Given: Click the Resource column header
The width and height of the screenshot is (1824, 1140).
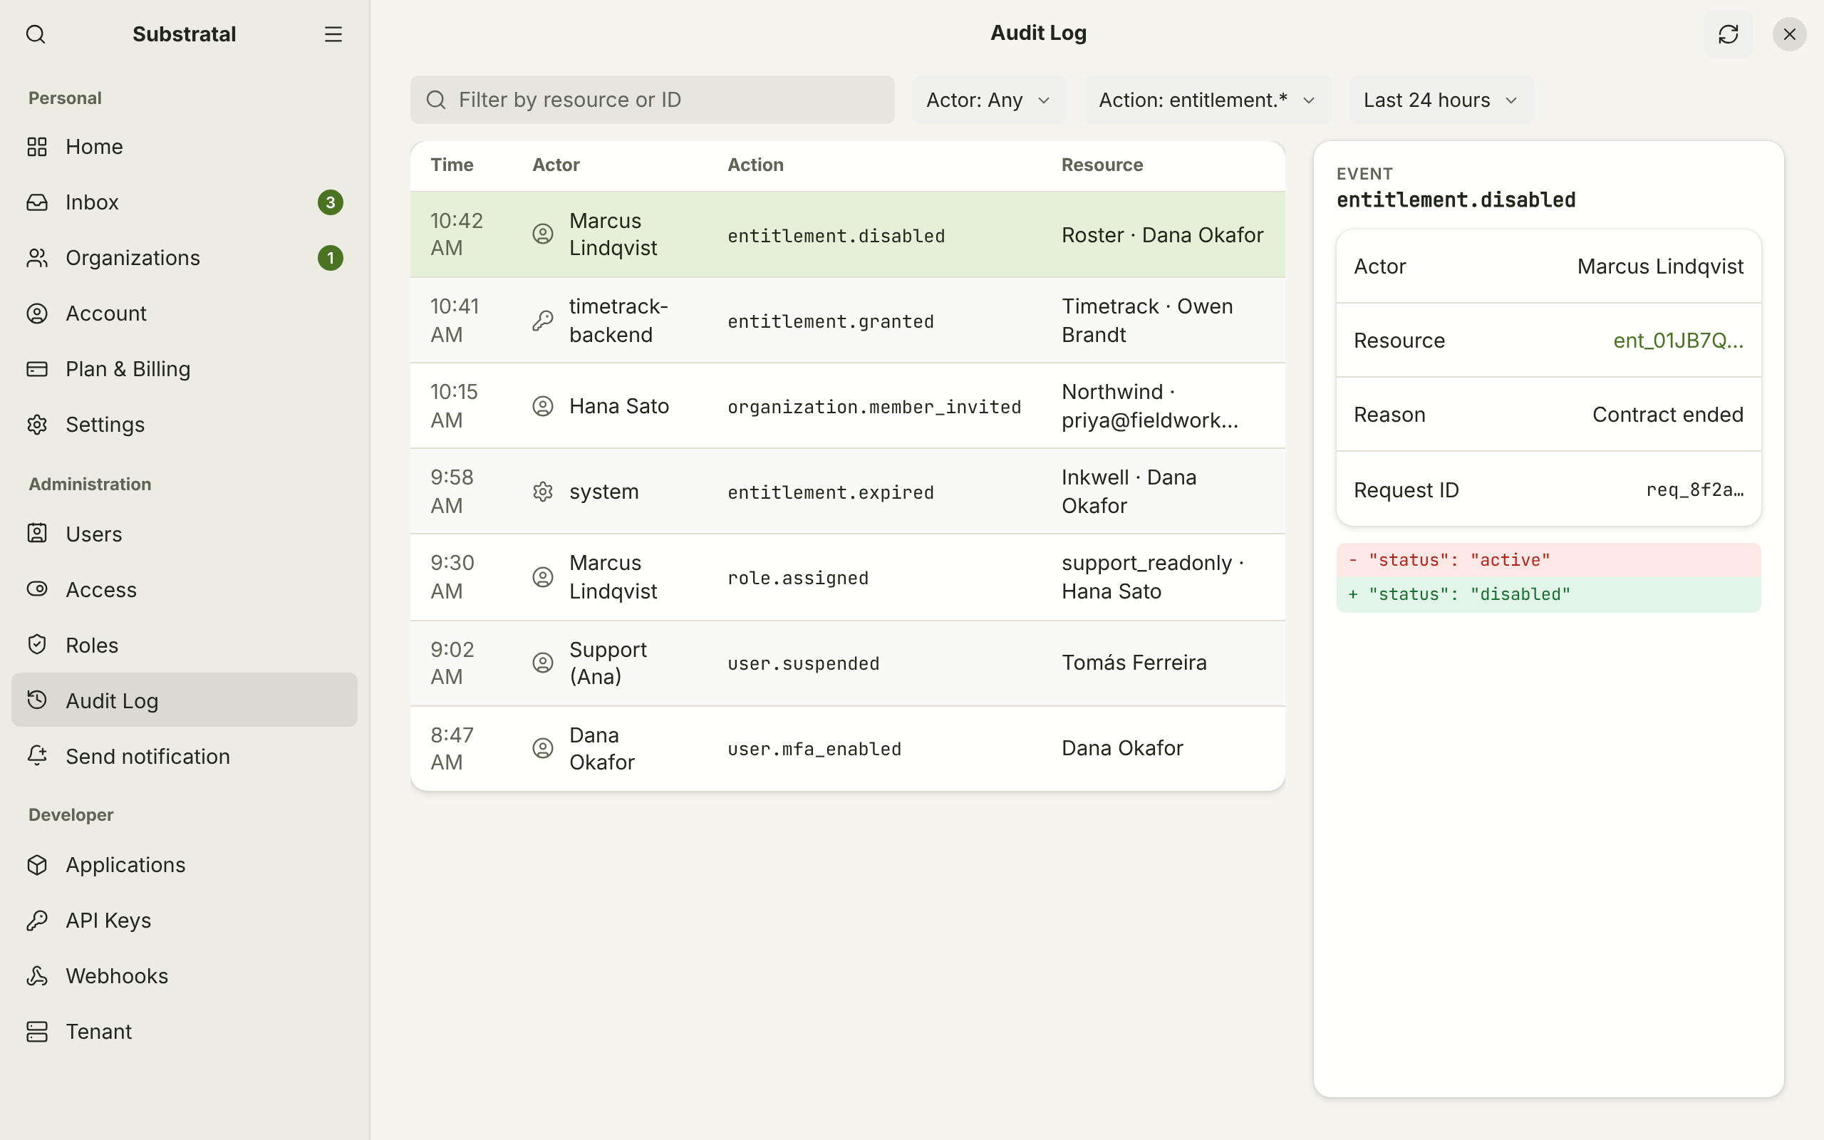Looking at the screenshot, I should point(1102,165).
